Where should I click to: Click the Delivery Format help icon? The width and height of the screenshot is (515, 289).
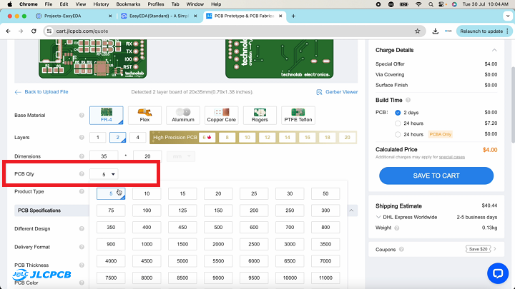(82, 247)
